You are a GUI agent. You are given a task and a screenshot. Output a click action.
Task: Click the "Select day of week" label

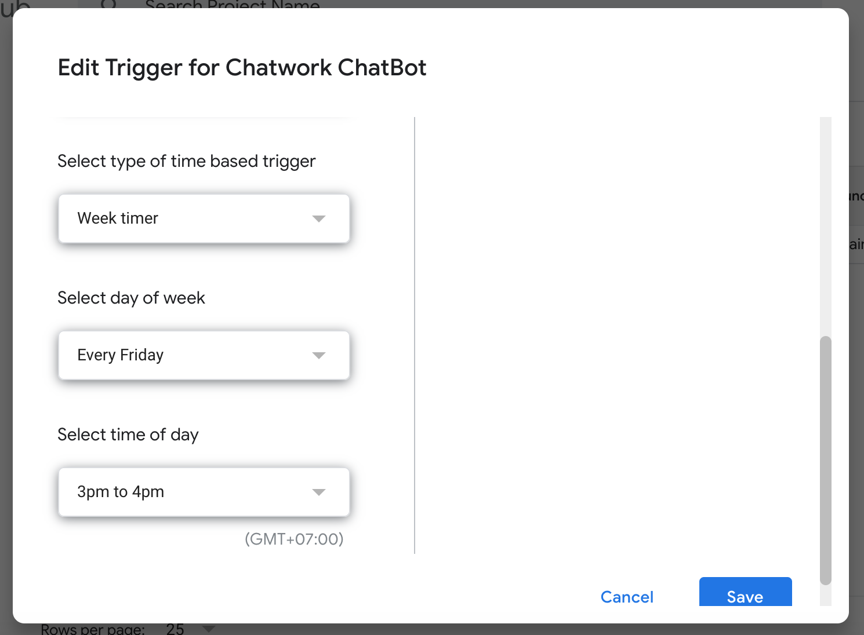(x=131, y=298)
